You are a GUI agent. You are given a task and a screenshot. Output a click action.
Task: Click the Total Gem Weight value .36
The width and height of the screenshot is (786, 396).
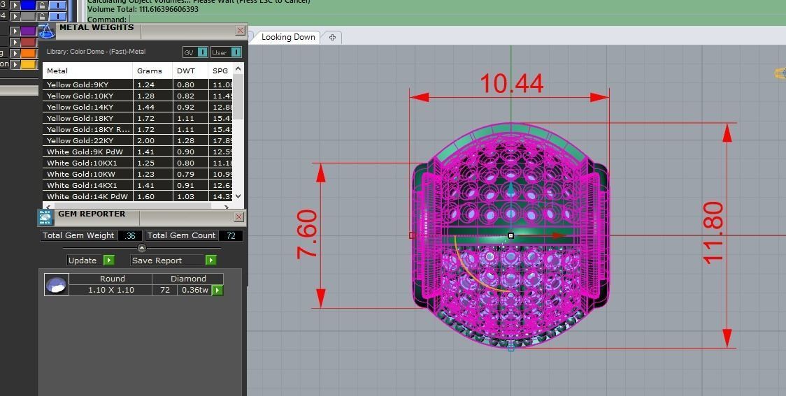pyautogui.click(x=130, y=235)
